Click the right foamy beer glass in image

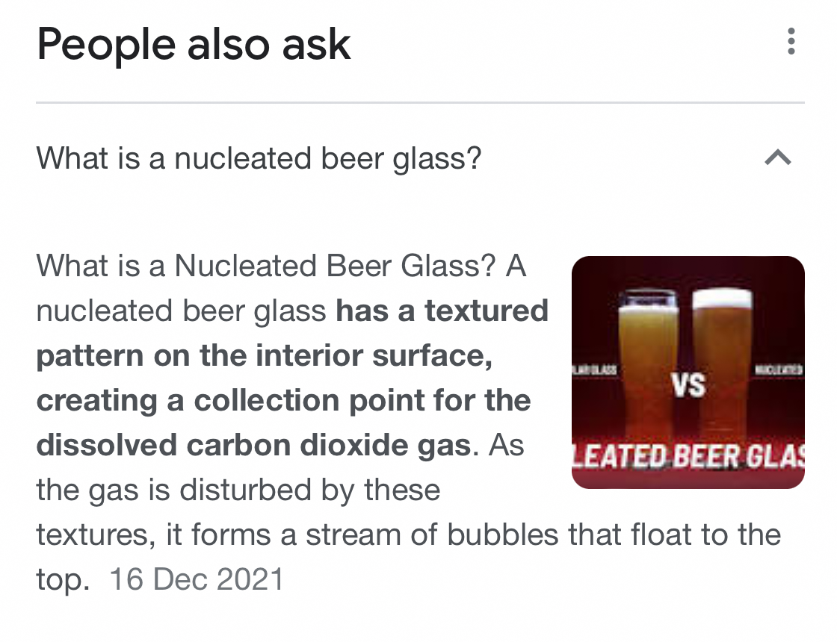721,358
